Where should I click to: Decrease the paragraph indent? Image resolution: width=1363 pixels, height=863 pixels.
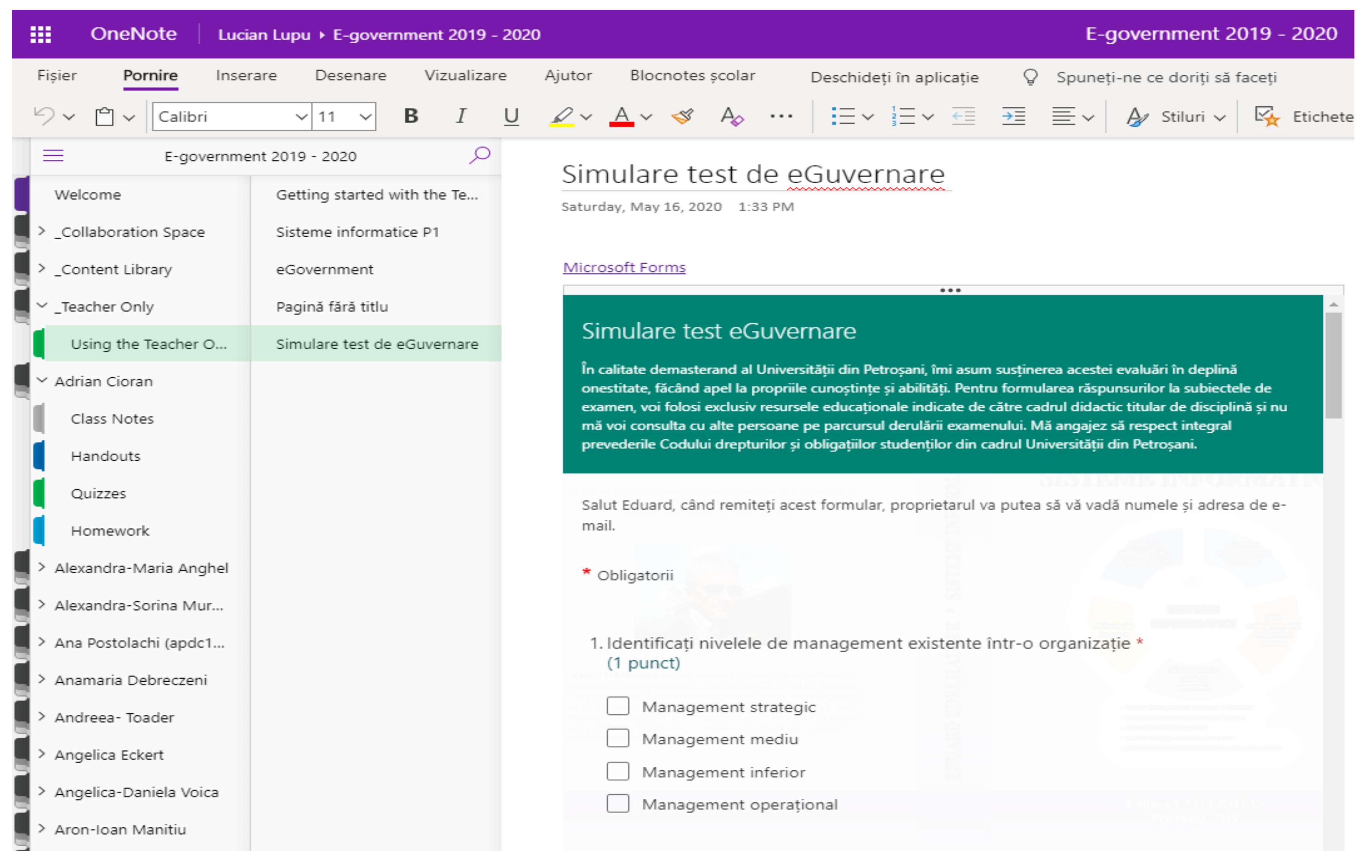pyautogui.click(x=963, y=117)
